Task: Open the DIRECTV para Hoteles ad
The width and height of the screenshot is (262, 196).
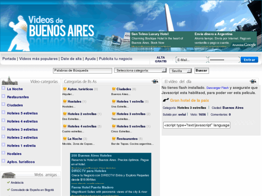Action: click(89, 171)
